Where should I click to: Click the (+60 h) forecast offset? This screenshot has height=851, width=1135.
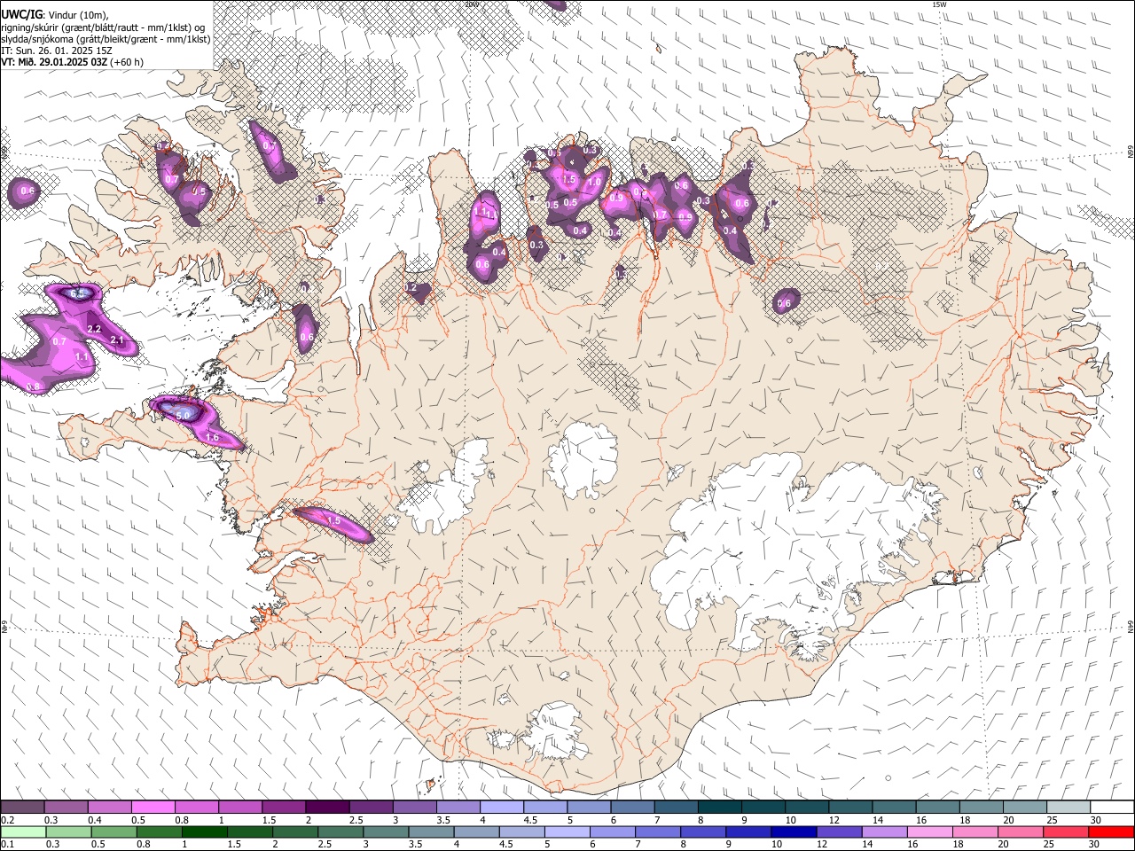125,62
